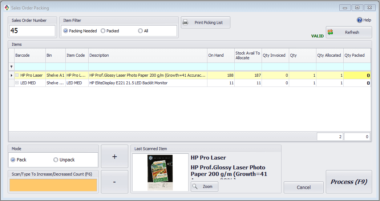Click the Qty Packed total 0 in footer
Image resolution: width=380 pixels, height=201 pixels.
(x=357, y=137)
